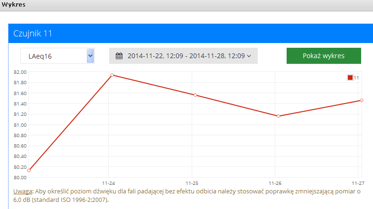The height and width of the screenshot is (209, 373).
Task: Click the x-axis label 11-24
Action: [x=109, y=183]
